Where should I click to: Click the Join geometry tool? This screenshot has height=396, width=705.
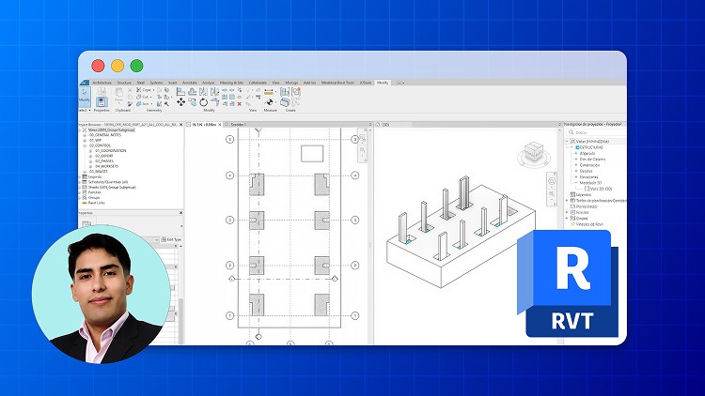pyautogui.click(x=143, y=104)
